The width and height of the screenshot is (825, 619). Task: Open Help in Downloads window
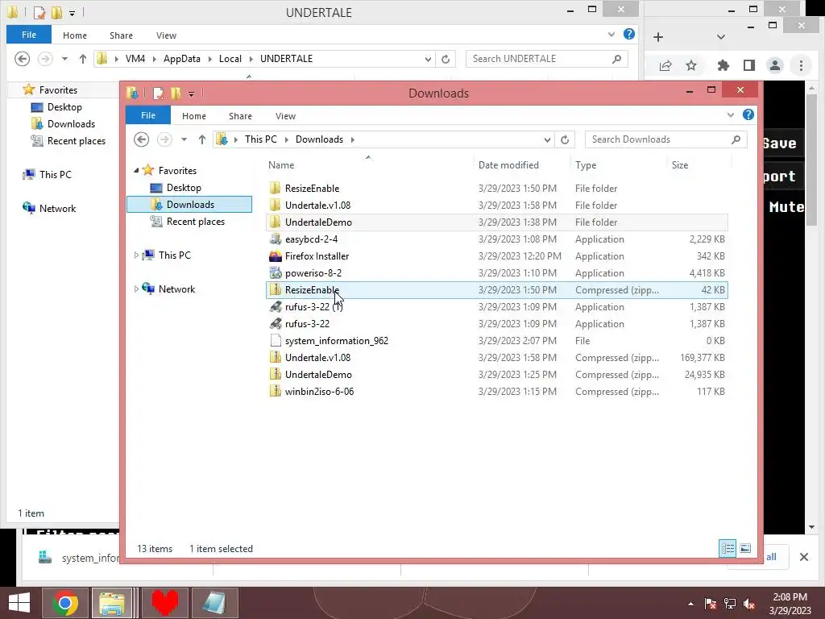point(748,114)
